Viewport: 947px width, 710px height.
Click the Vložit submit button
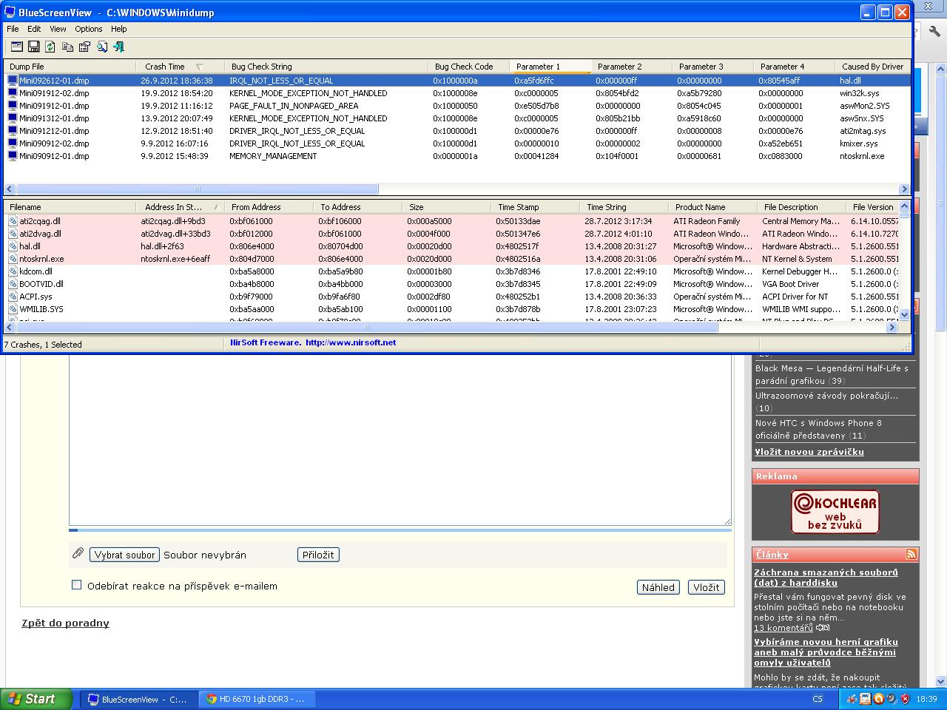706,587
